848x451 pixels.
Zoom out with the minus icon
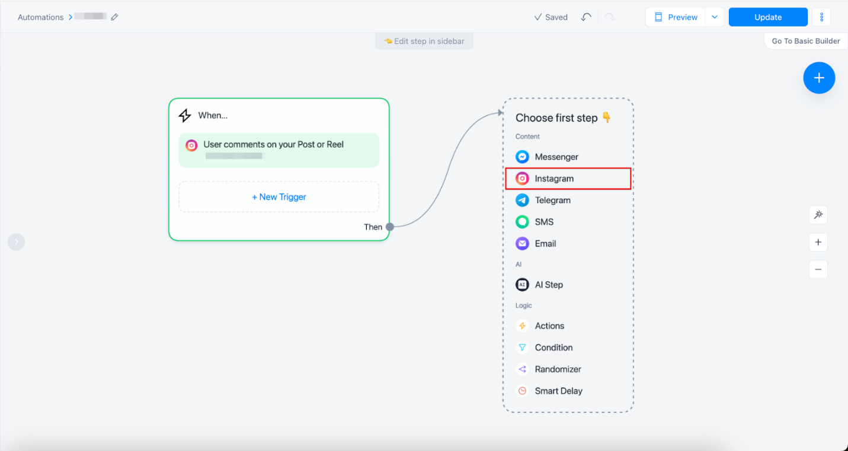818,269
